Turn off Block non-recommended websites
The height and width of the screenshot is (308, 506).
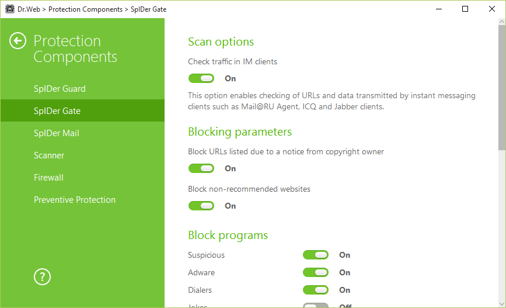click(x=201, y=206)
